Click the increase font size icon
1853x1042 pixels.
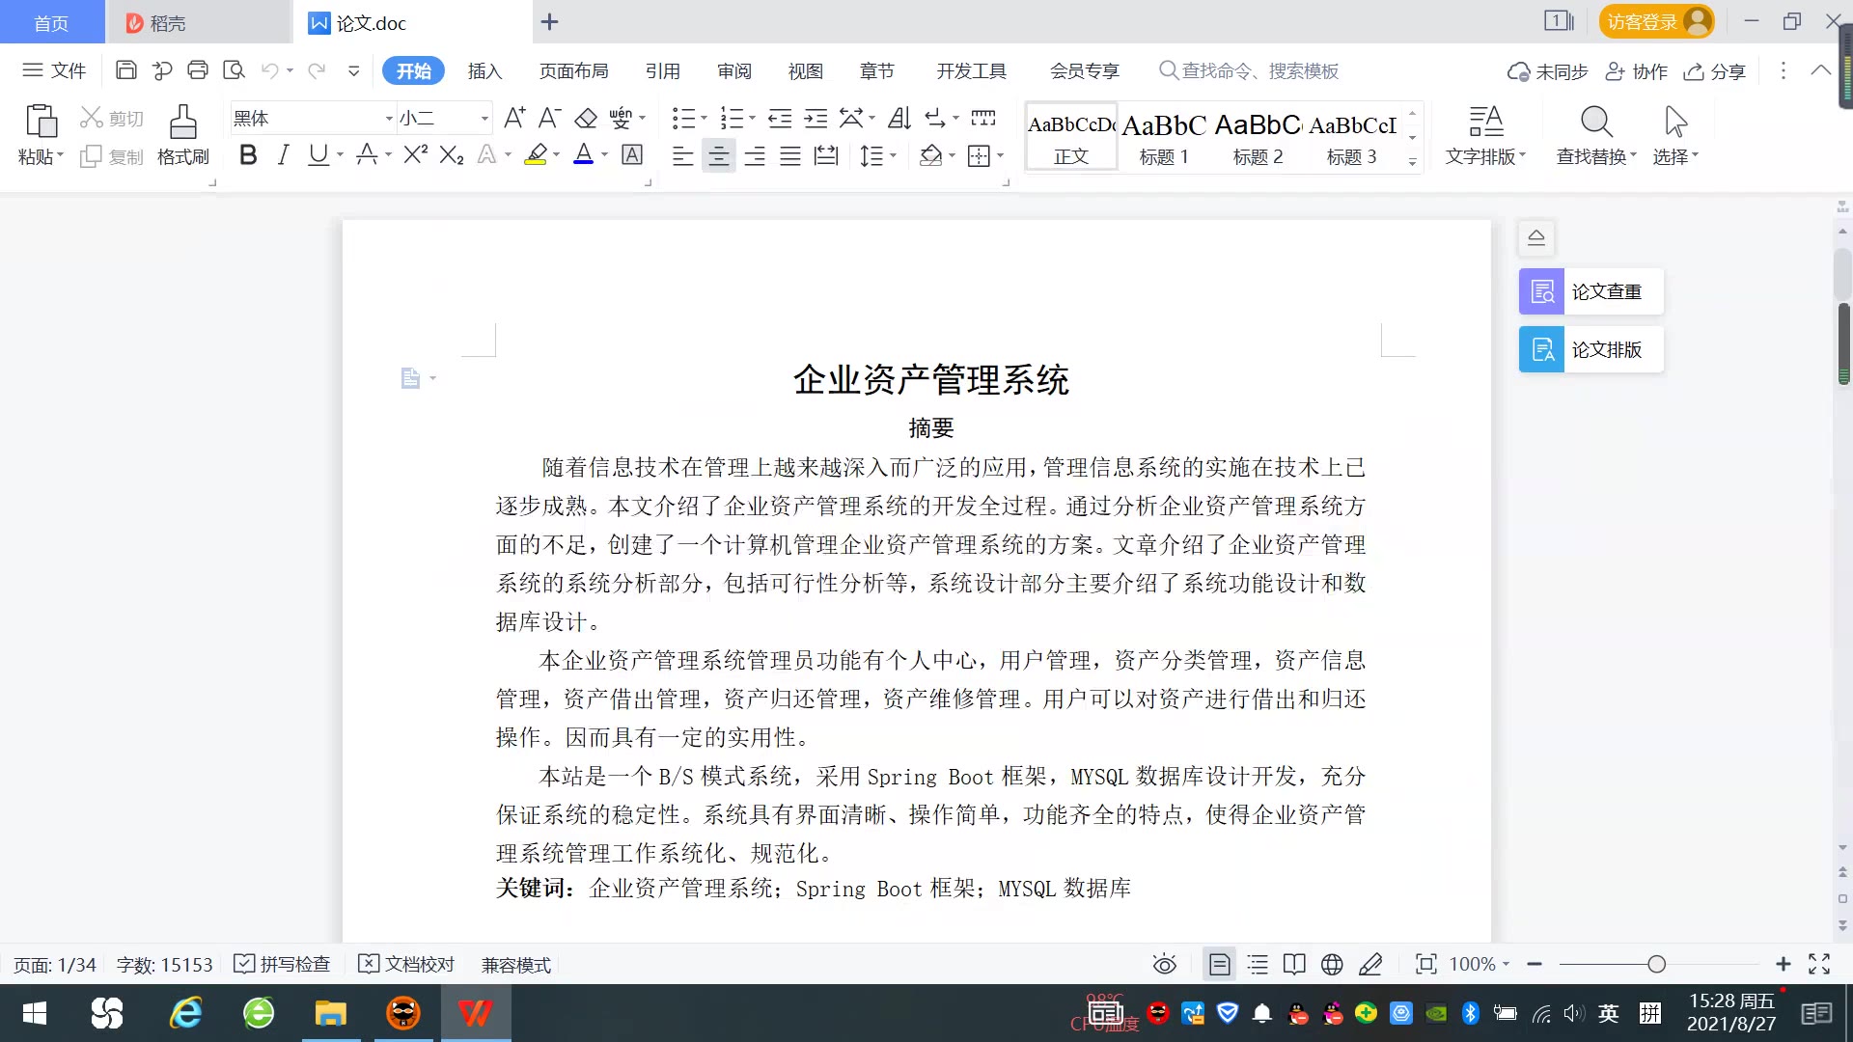point(514,119)
